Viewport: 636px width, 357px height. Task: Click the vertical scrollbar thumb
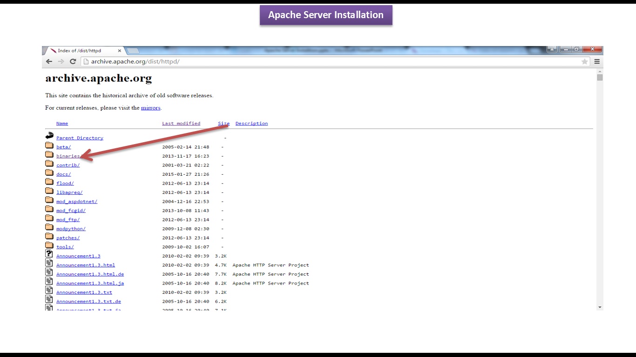tap(600, 78)
